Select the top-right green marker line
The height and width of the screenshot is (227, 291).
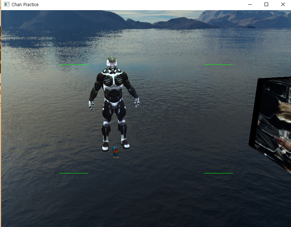(x=219, y=64)
